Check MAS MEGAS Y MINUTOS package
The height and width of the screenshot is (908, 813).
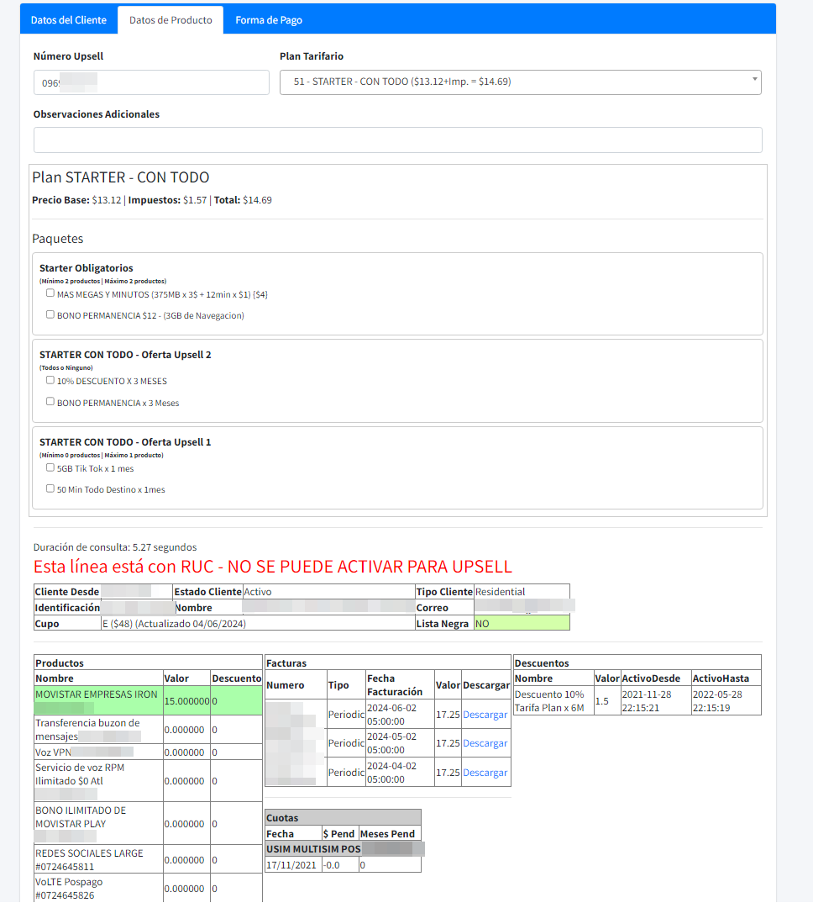50,293
